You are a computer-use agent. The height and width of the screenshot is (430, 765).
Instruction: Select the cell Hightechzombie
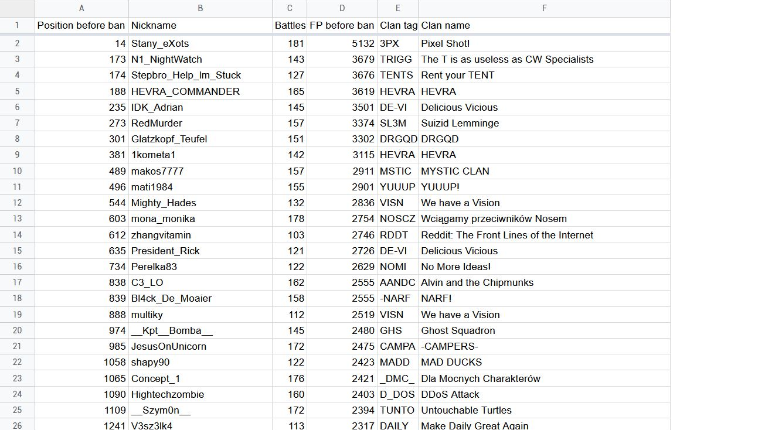pos(200,394)
